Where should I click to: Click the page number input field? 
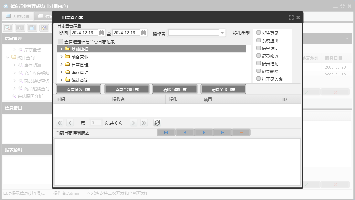(95, 123)
